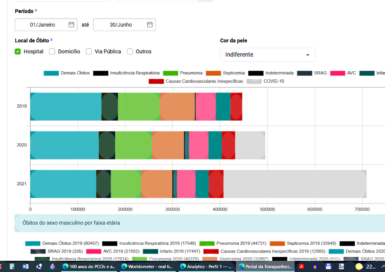Click the Septicemia orange legend swatch

coord(213,73)
